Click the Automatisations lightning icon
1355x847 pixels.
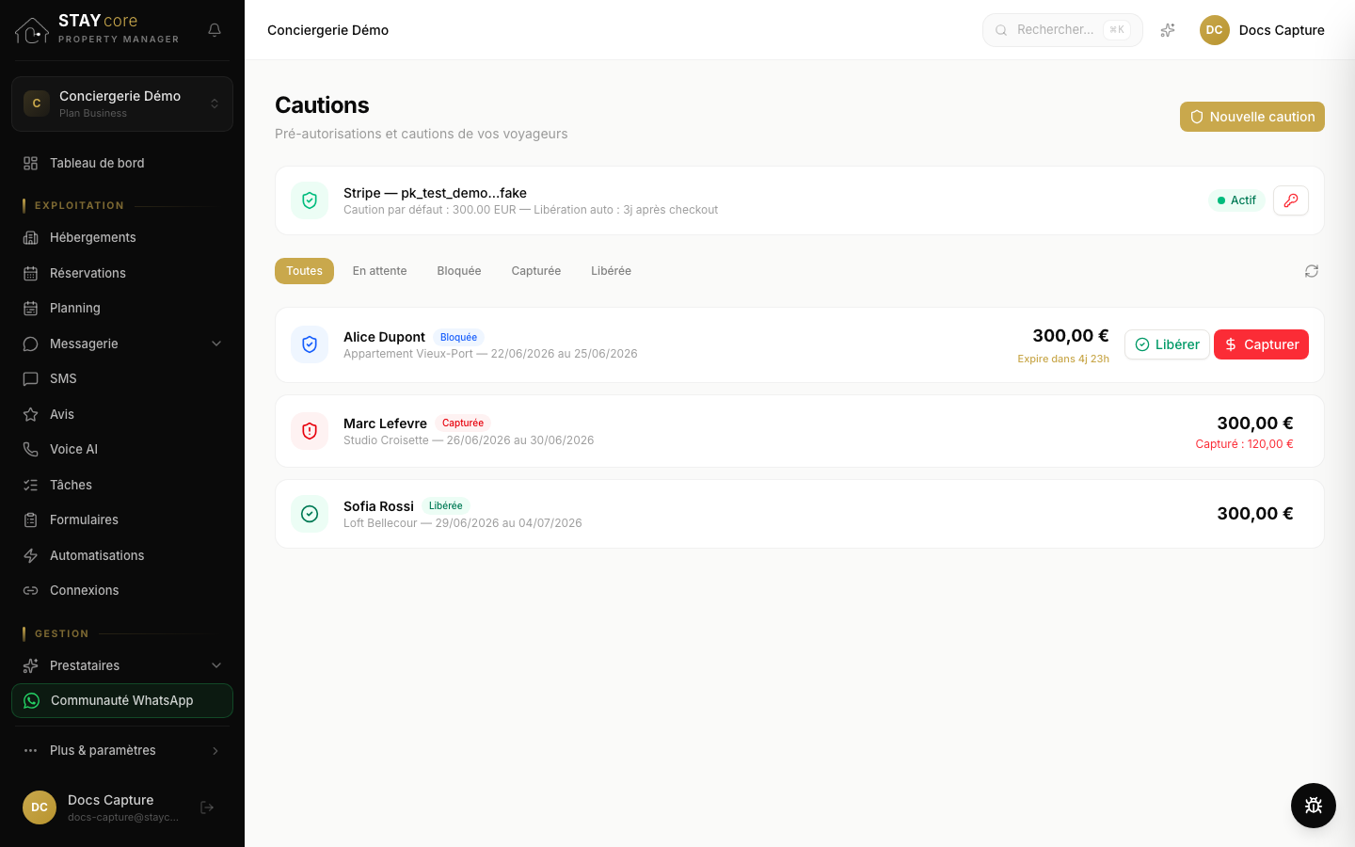pyautogui.click(x=30, y=556)
